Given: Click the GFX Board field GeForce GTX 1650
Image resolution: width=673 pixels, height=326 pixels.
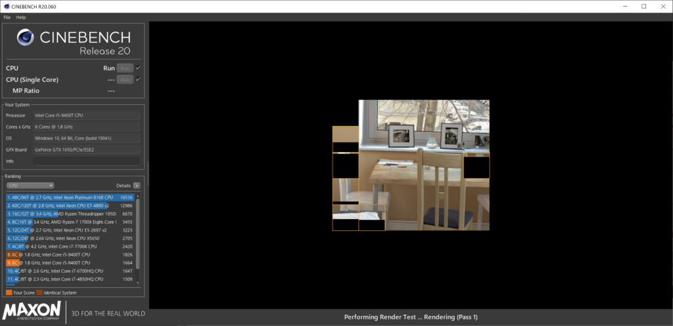Looking at the screenshot, I should pyautogui.click(x=86, y=150).
